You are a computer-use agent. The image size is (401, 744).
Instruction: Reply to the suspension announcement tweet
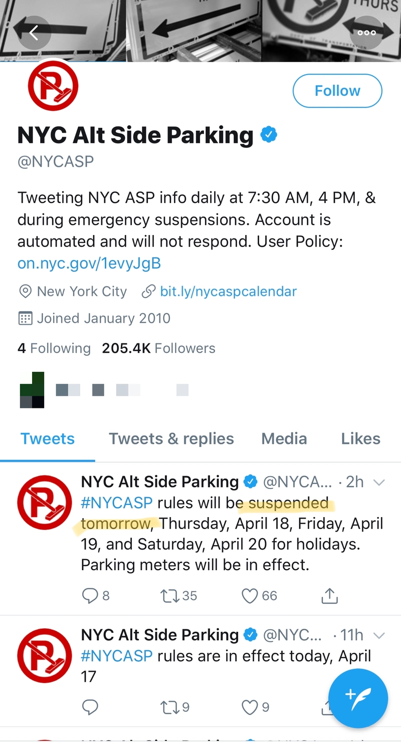click(91, 596)
